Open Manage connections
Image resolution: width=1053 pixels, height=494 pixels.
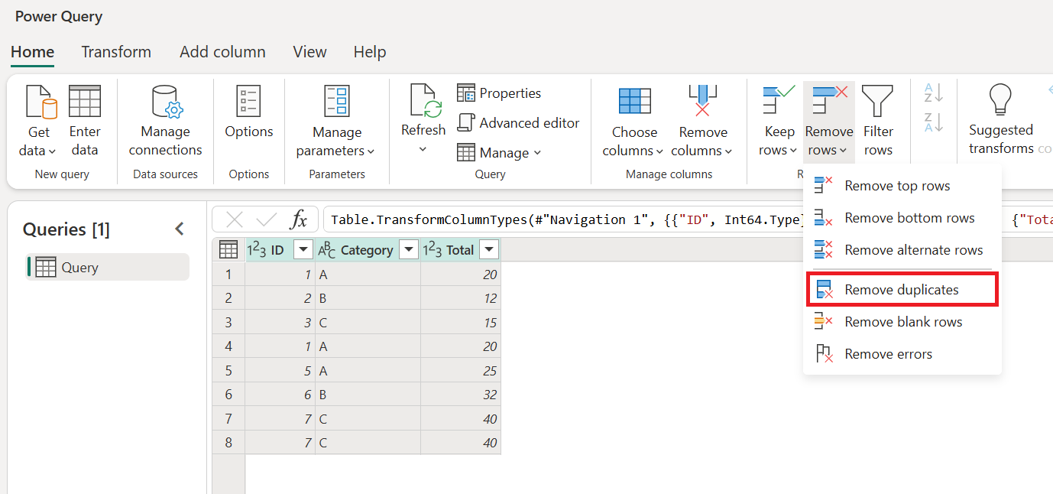point(167,102)
